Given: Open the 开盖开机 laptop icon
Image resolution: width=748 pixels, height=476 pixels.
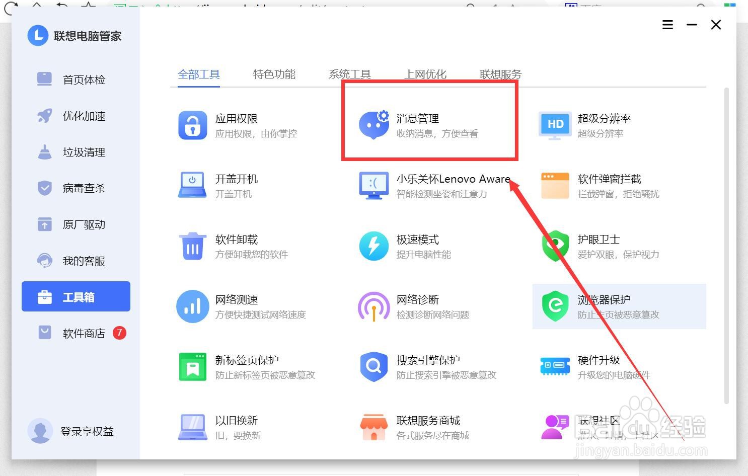Looking at the screenshot, I should [192, 185].
